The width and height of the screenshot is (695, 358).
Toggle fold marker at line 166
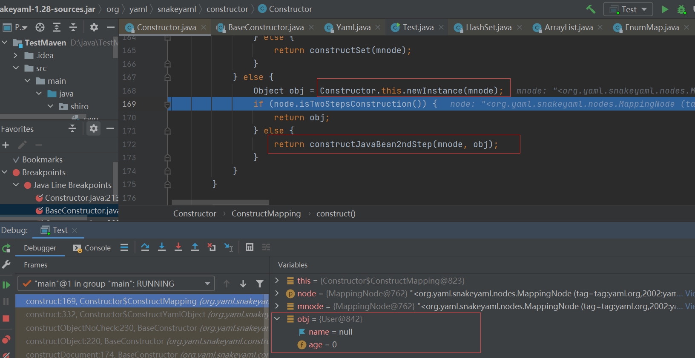(167, 64)
